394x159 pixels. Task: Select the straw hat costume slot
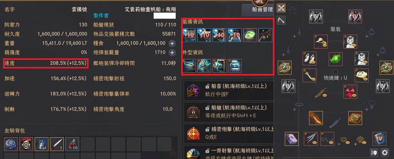click(x=321, y=41)
